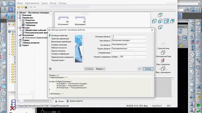This screenshot has width=202, height=113.
Task: Choose the Упрощенный вид icon
Action: tap(163, 52)
